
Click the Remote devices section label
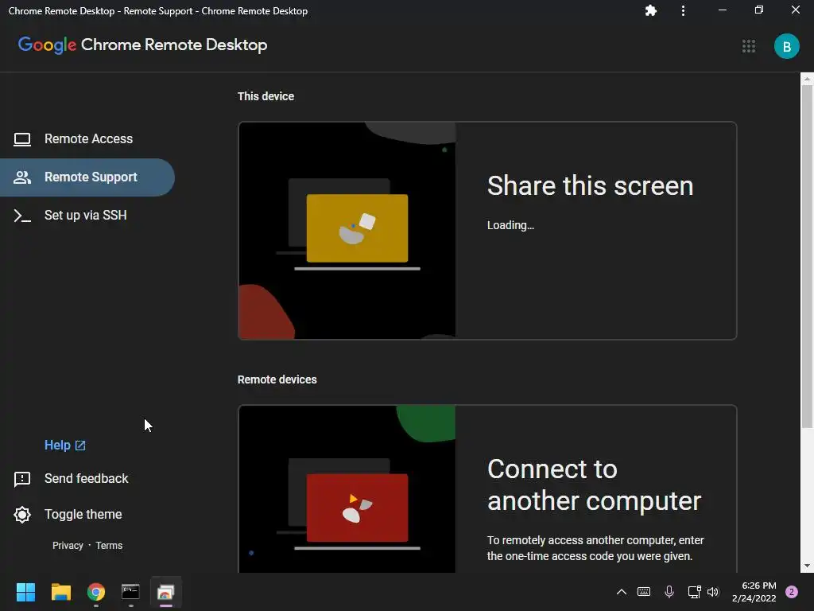(x=277, y=379)
